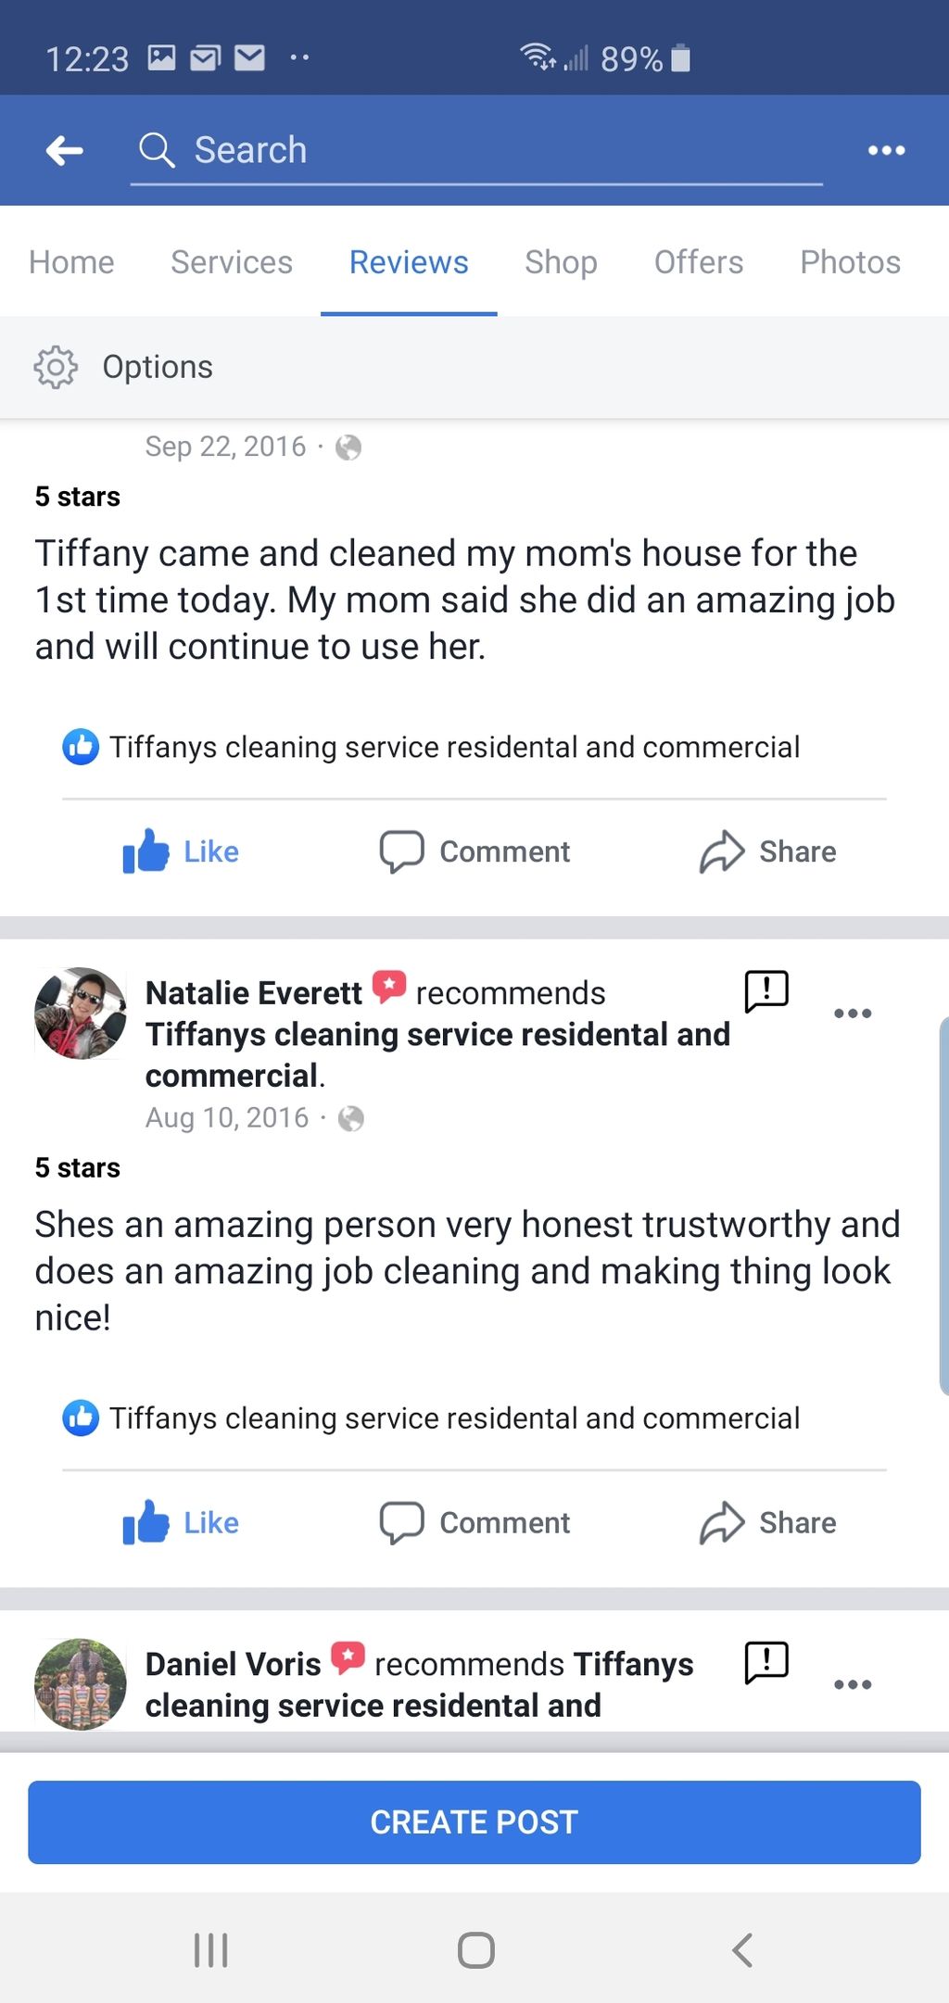Switch to the Services tab
Viewport: 949px width, 2003px height.
[x=232, y=262]
